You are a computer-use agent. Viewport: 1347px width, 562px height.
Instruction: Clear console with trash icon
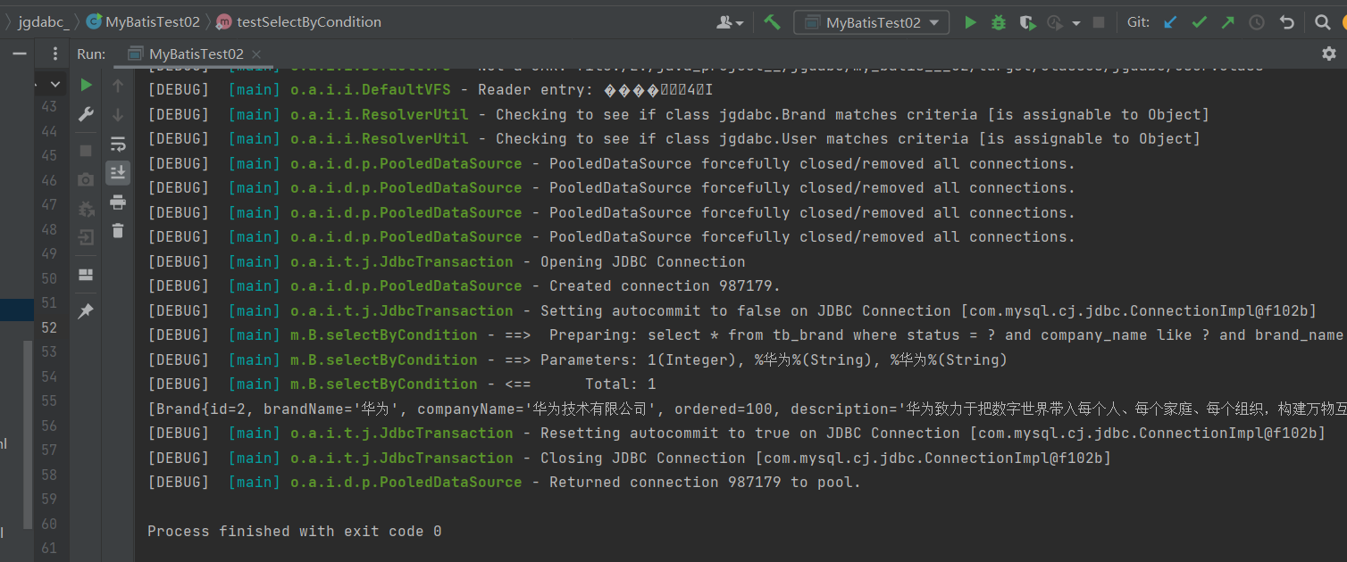118,231
